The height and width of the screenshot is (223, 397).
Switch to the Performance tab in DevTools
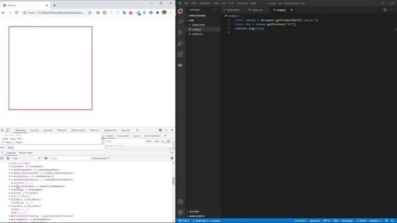78,130
